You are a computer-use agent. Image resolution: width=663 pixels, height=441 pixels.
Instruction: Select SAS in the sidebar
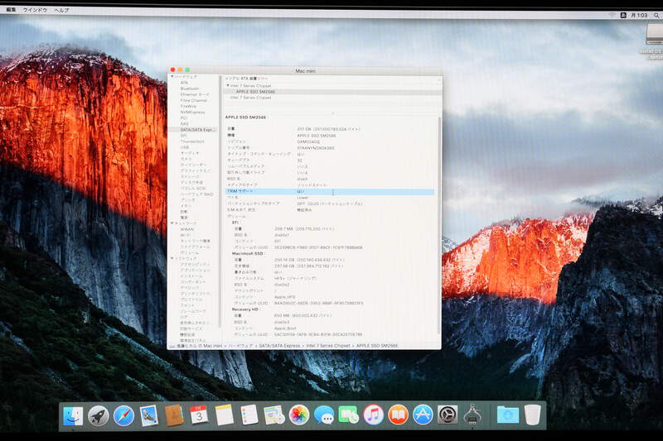184,123
